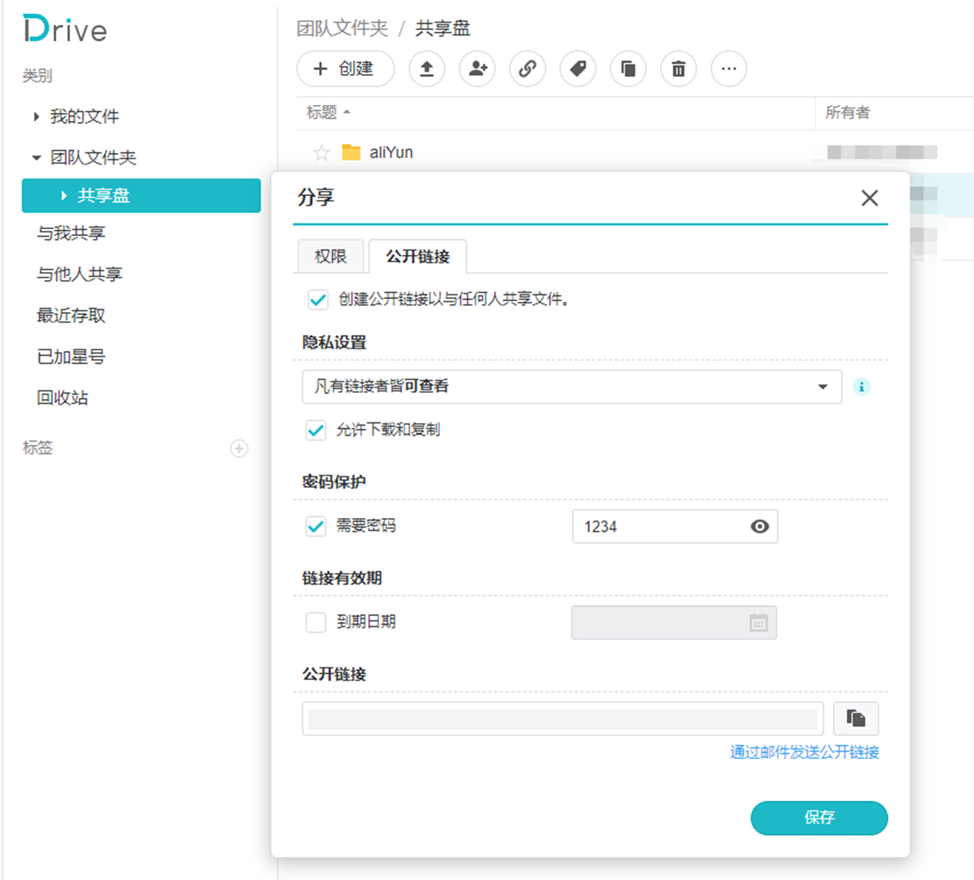Click the copy public link icon
Viewport: 974px width, 880px height.
coord(856,718)
